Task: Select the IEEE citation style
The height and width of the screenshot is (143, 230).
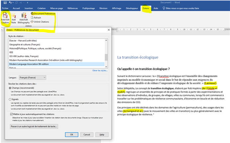Action: point(57,52)
